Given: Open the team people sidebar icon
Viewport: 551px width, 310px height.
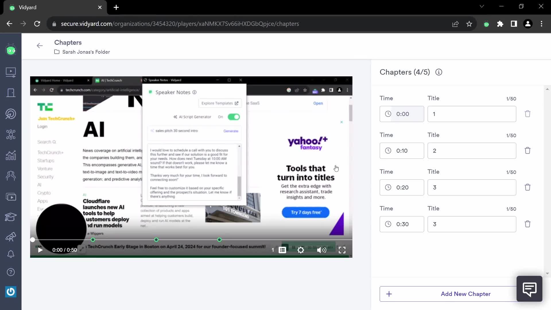Looking at the screenshot, I should click(x=11, y=176).
